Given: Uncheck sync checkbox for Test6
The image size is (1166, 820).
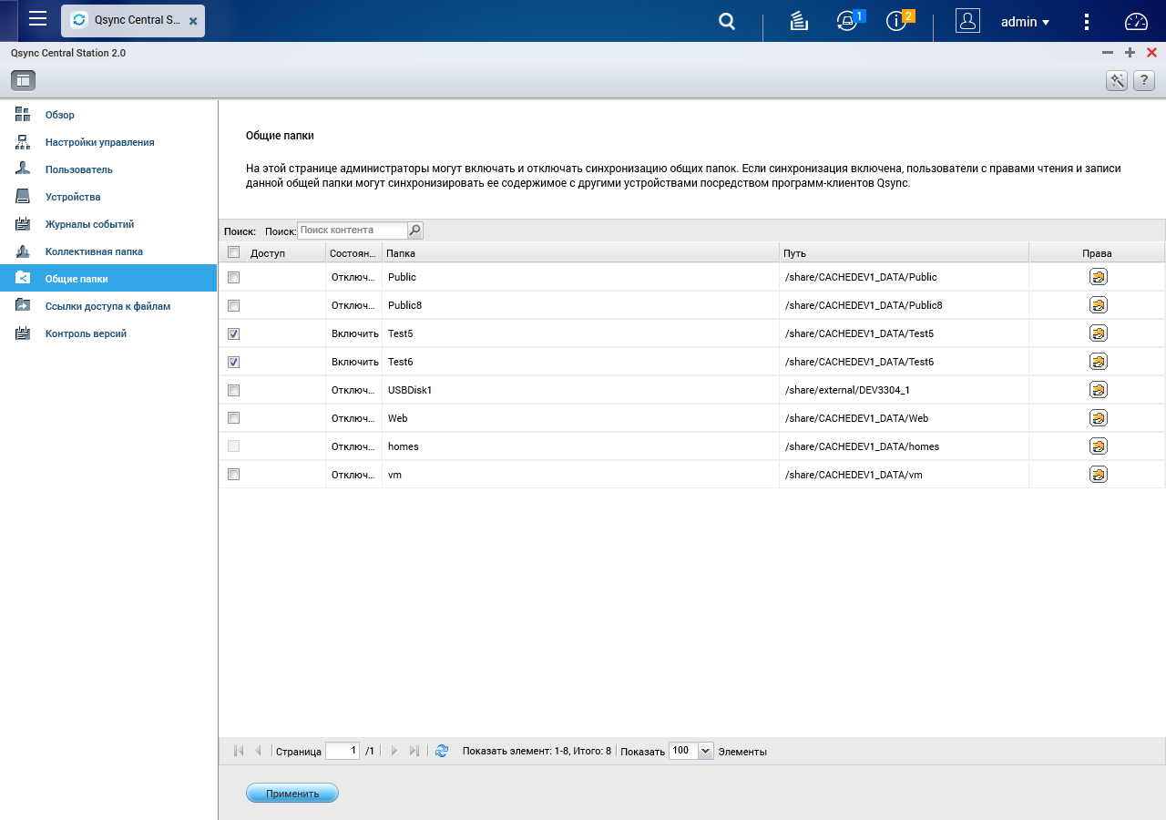Looking at the screenshot, I should point(233,362).
